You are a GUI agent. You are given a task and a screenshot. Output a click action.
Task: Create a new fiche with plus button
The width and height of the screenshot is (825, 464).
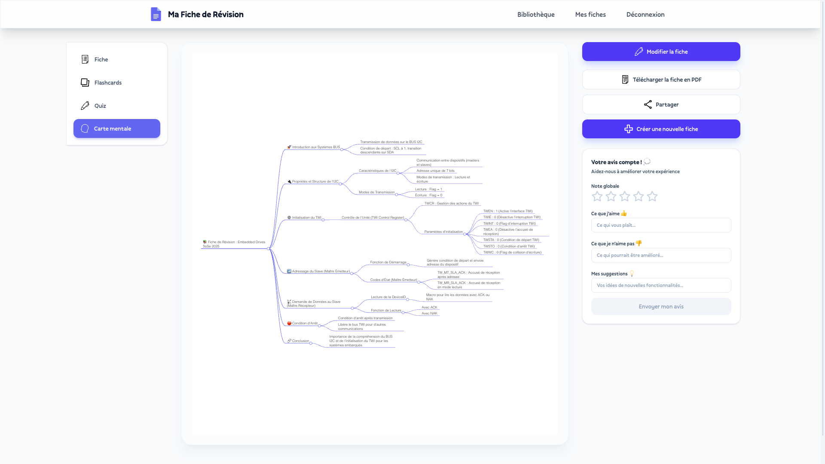pyautogui.click(x=661, y=129)
